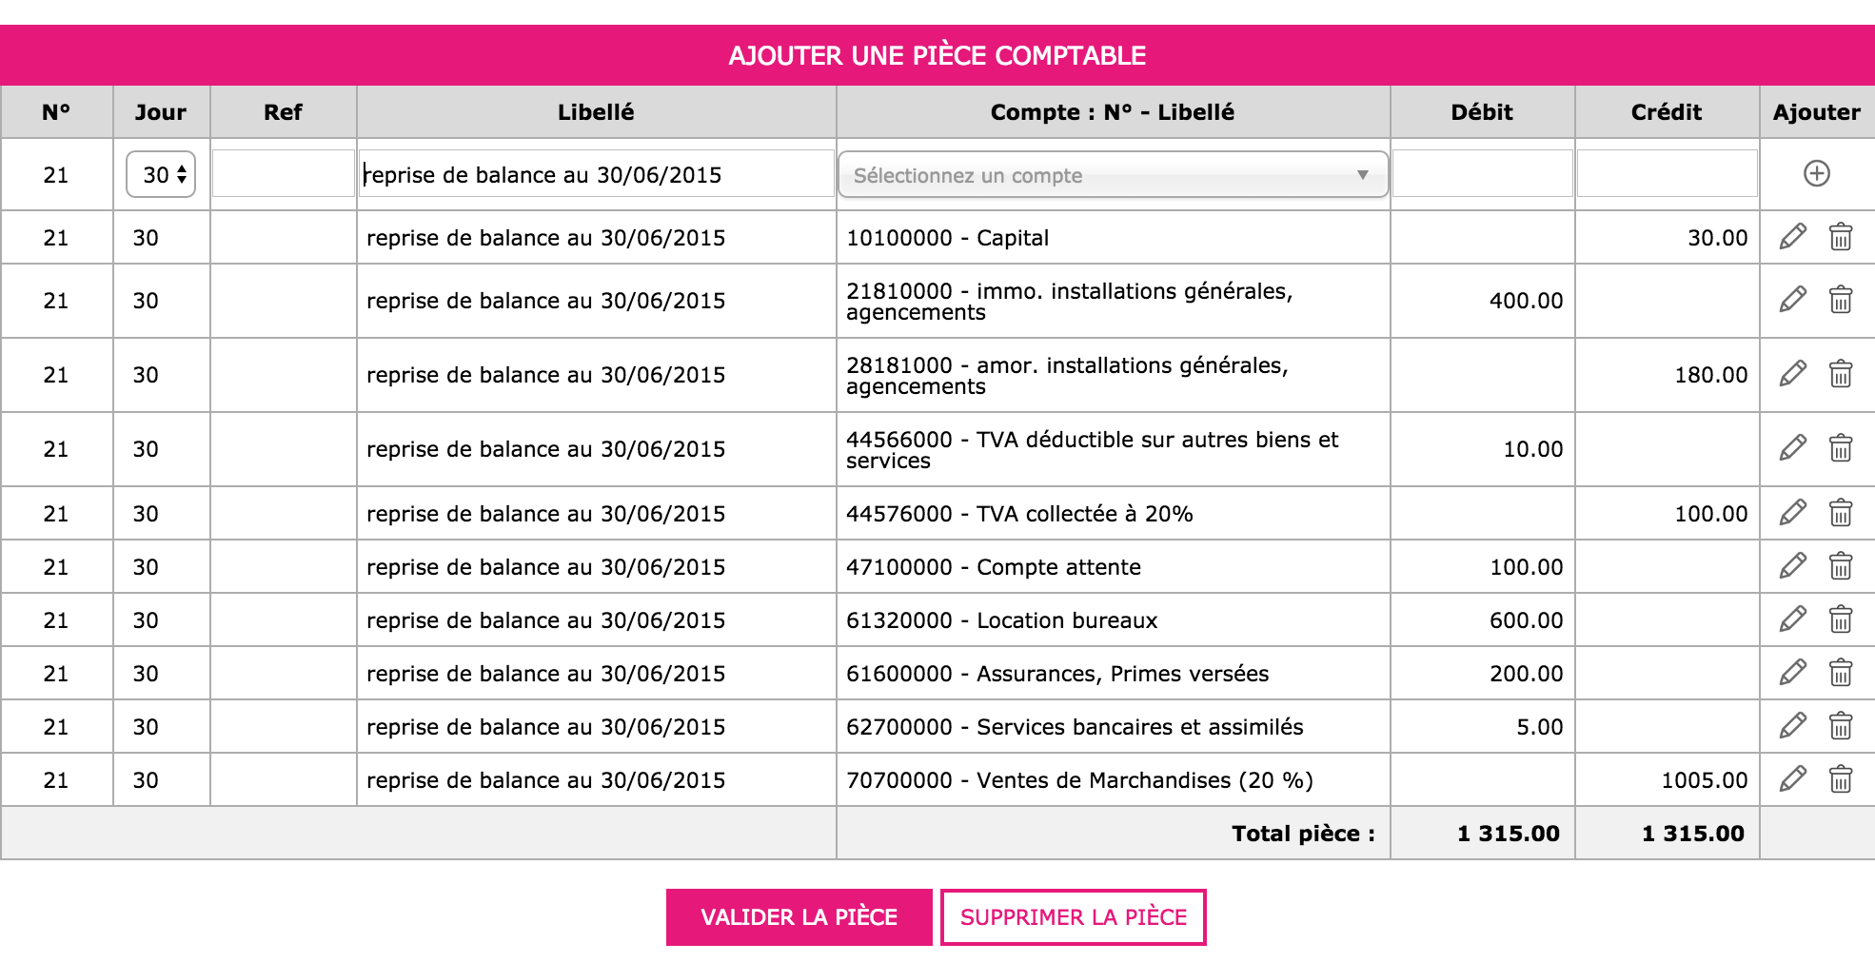Screen dimensions: 1875x963
Task: Delete the 28181000 amor. installations line
Action: (x=1841, y=373)
